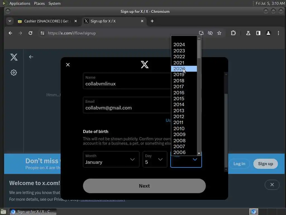
Task: Select 2008 in year list
Action: pyautogui.click(x=184, y=141)
